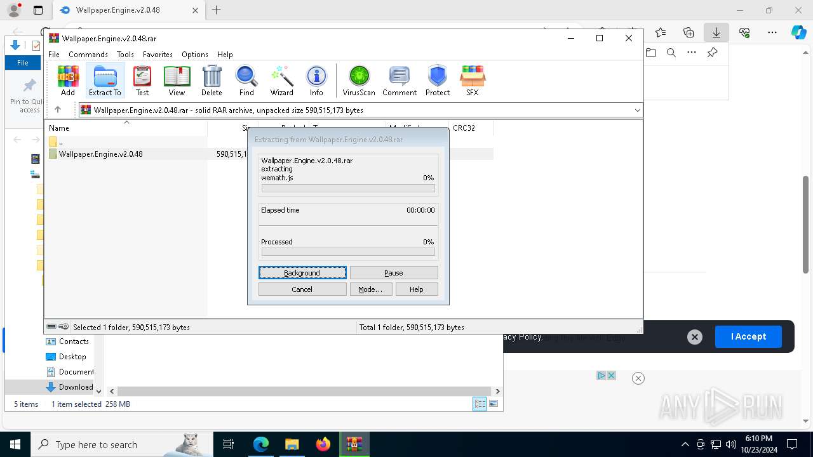Pause the extraction
The image size is (813, 457).
[394, 273]
